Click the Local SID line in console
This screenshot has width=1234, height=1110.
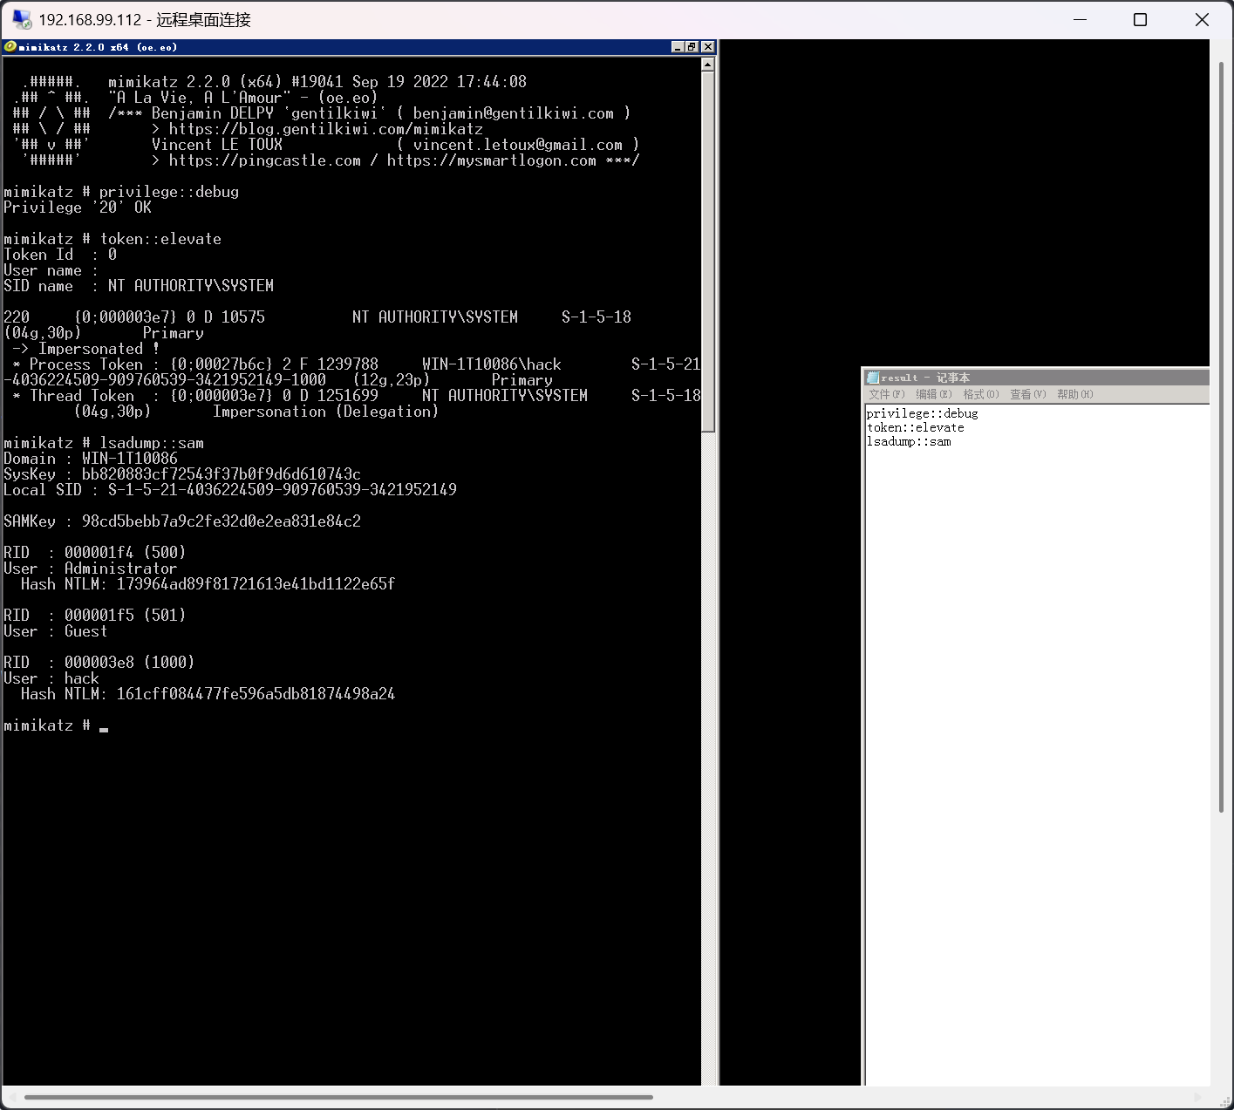click(230, 490)
